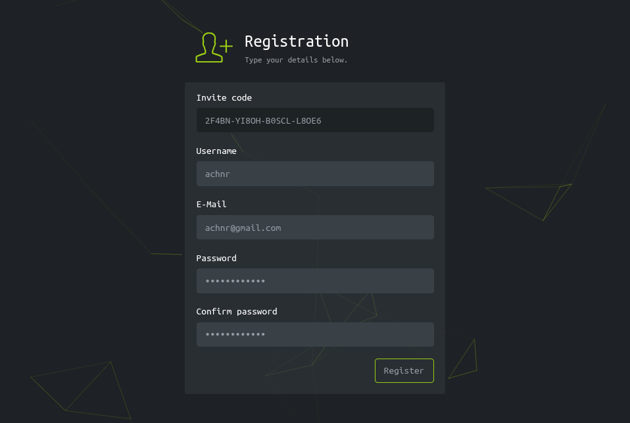Click the 2F4BN-YI8OH-B0SCL-L8OE6 invite code text
630x423 pixels.
tap(263, 120)
